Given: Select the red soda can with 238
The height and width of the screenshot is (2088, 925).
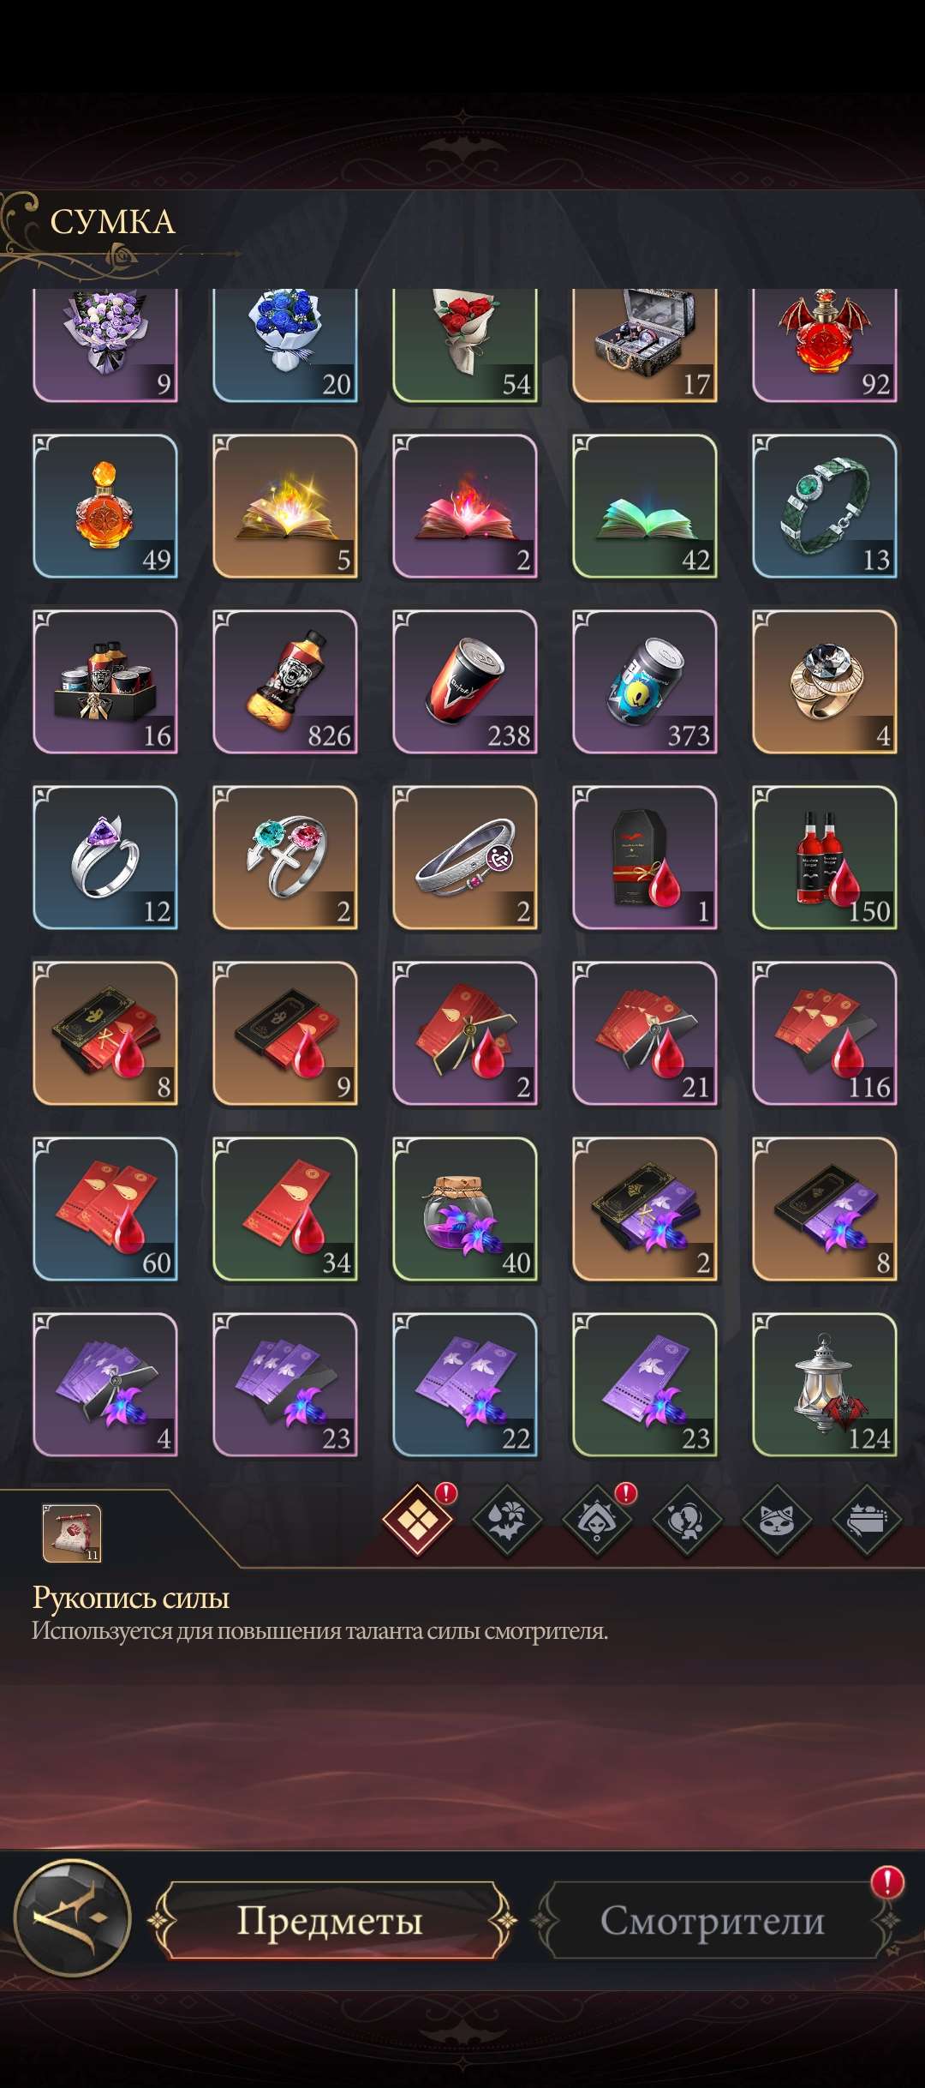Looking at the screenshot, I should coord(465,682).
